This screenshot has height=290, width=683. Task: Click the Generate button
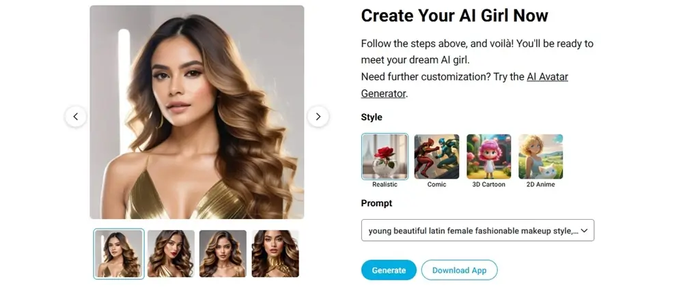[x=389, y=270]
